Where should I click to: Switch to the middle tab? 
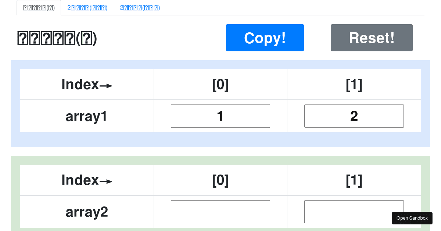87,8
